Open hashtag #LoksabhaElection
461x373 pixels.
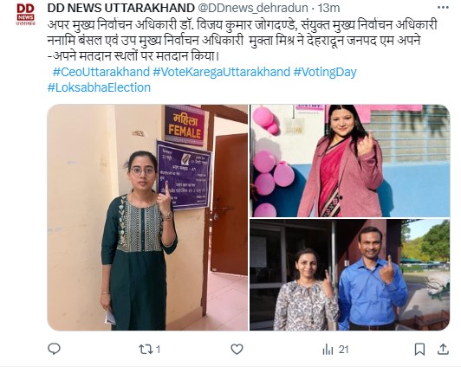click(x=99, y=87)
